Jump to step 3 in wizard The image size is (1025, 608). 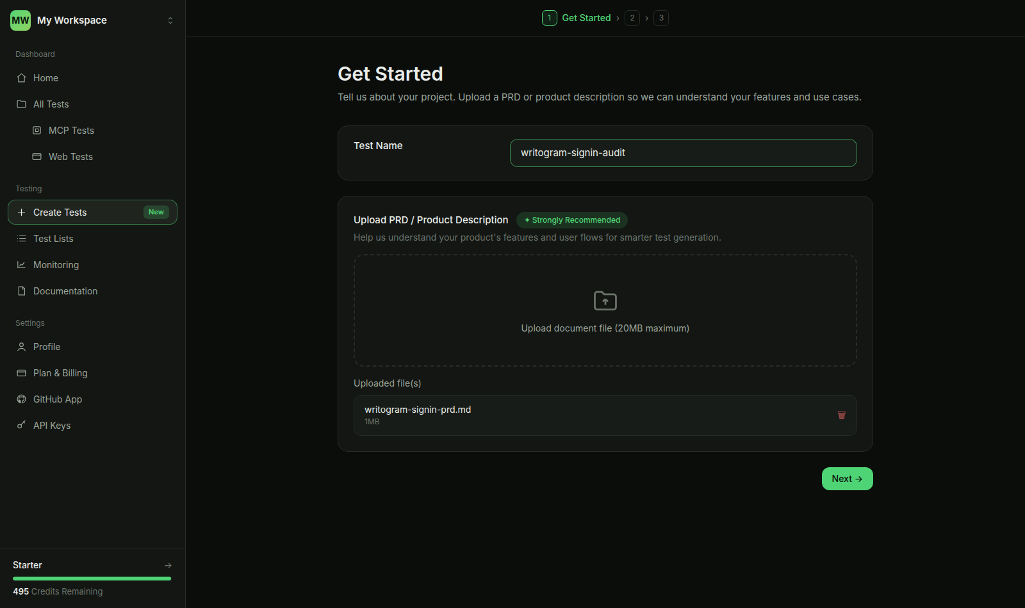pyautogui.click(x=661, y=18)
